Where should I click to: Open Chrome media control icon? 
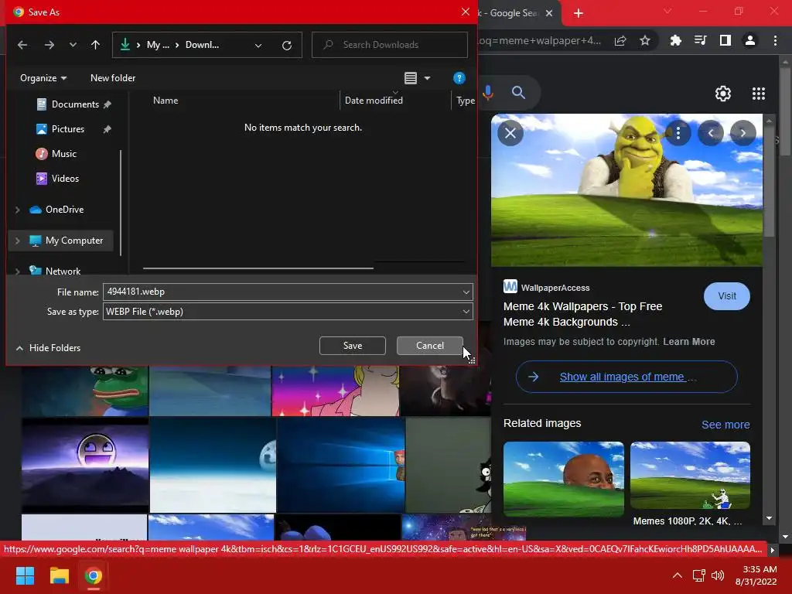pyautogui.click(x=701, y=40)
